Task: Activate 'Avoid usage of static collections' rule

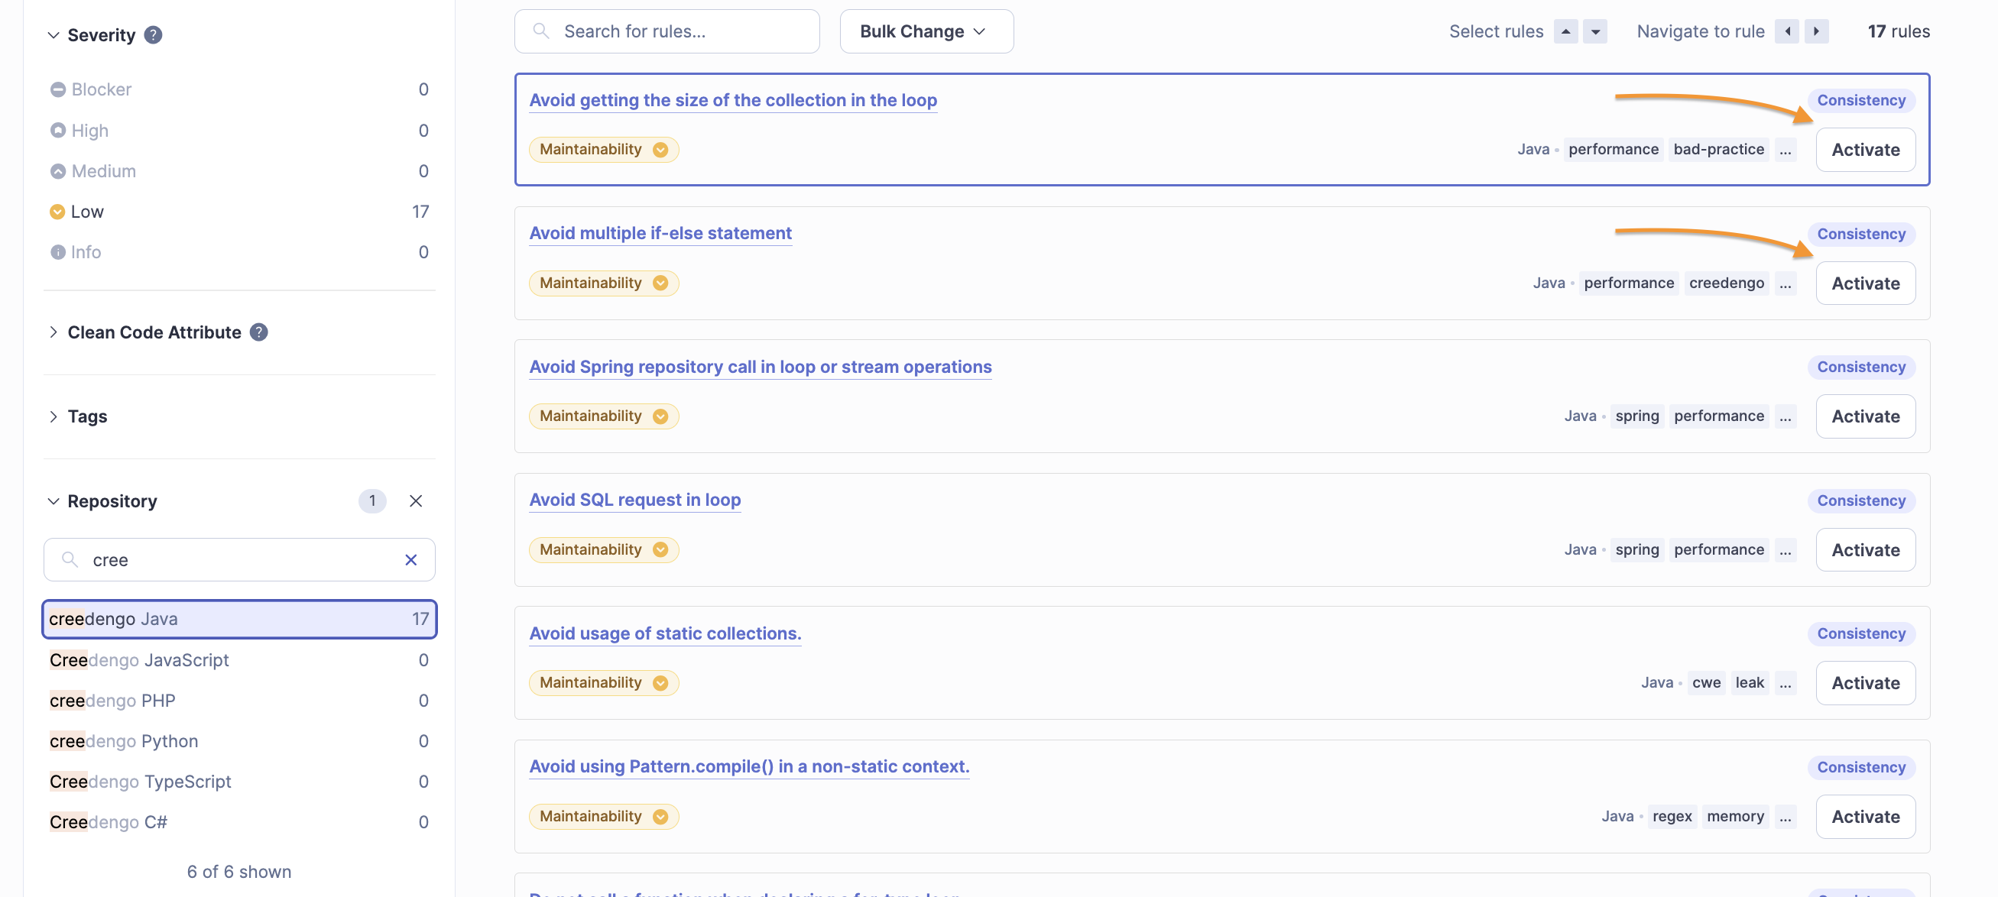Action: [1865, 683]
